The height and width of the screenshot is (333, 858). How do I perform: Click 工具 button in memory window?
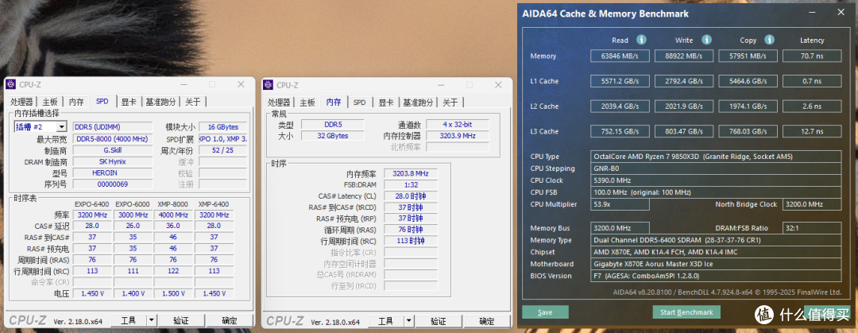[385, 321]
